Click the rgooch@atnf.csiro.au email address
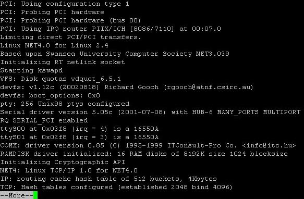Viewport: 304px width, 199px height. pyautogui.click(x=209, y=88)
